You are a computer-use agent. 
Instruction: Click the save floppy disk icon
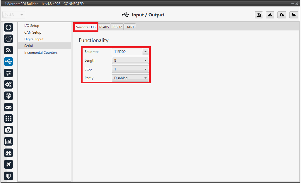[x=259, y=15]
